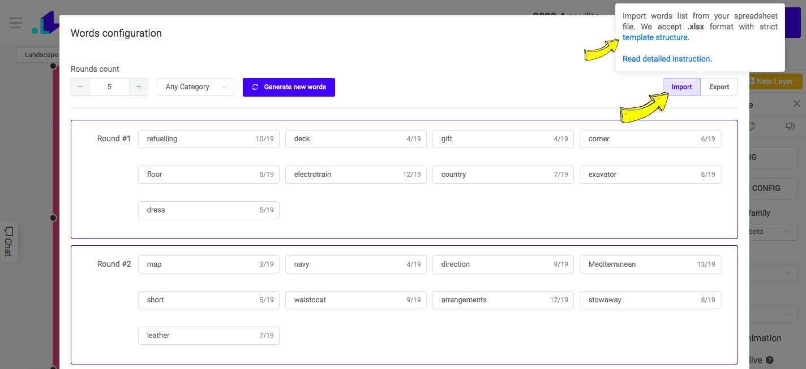Screen dimensions: 806x369
Task: Click the button ending in 'E CONFIG'
Action: [773, 188]
